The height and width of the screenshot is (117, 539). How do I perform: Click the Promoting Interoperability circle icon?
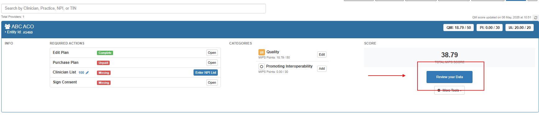(x=262, y=67)
